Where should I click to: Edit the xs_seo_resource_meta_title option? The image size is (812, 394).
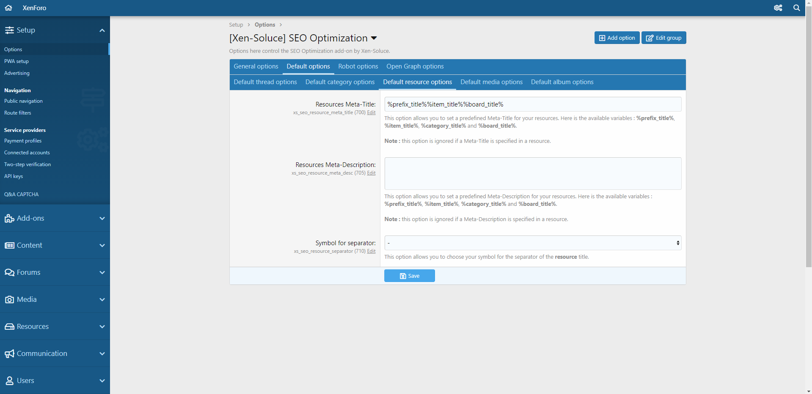pos(371,112)
